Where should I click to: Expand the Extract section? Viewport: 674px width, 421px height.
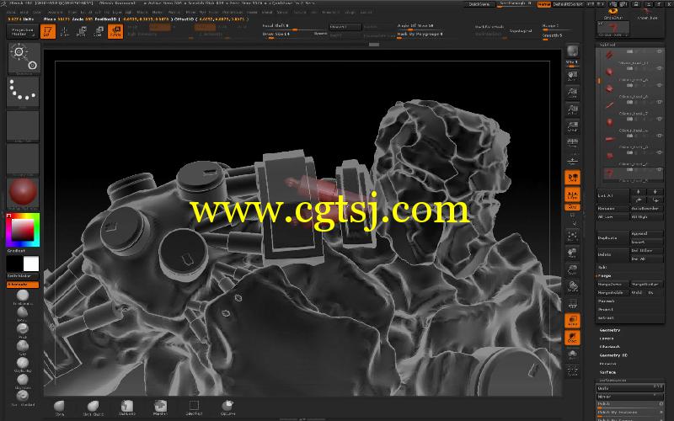(606, 318)
